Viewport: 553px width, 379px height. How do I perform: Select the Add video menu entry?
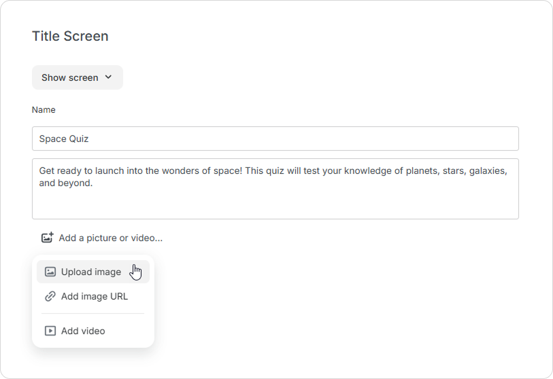click(x=93, y=331)
